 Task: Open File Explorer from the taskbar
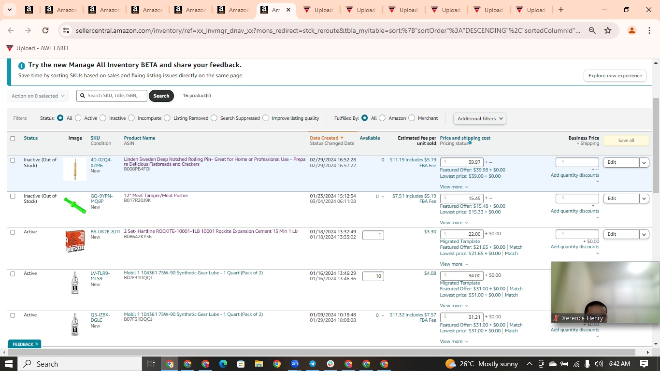pos(258,364)
